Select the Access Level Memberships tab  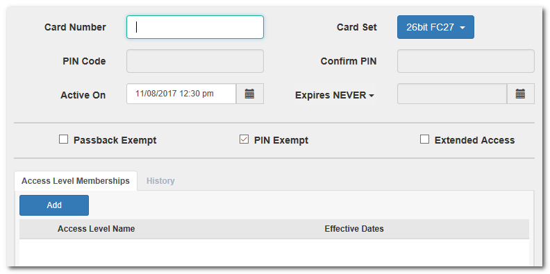[76, 181]
